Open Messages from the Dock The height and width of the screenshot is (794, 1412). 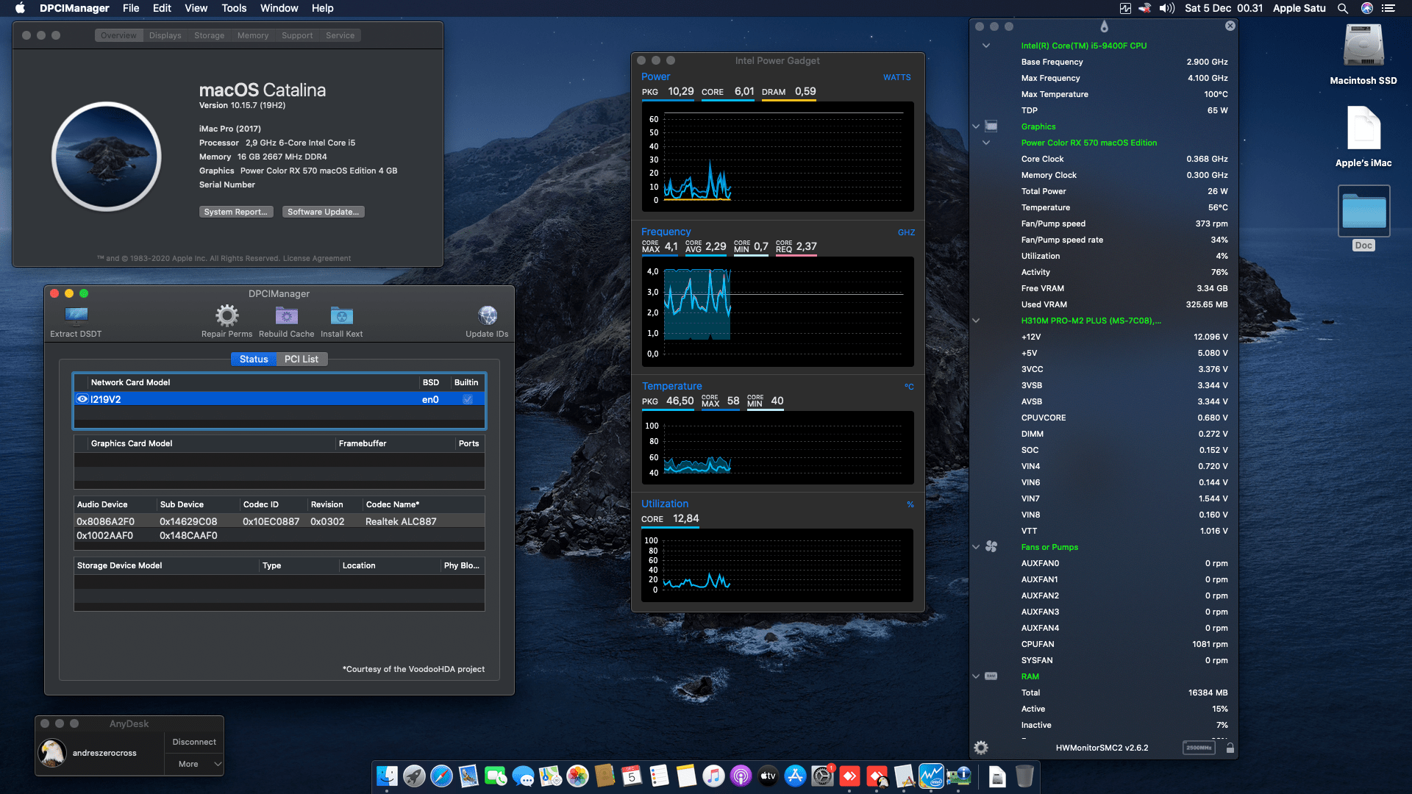523,776
